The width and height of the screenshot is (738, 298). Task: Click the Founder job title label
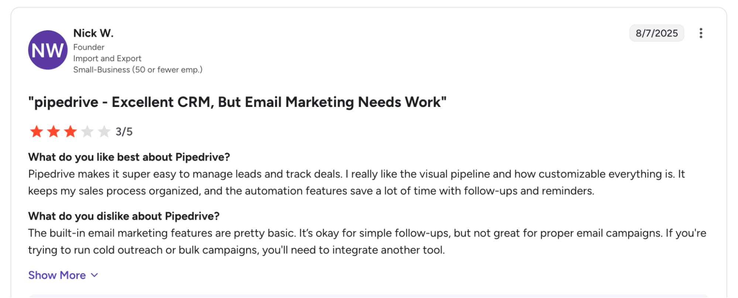click(x=89, y=47)
